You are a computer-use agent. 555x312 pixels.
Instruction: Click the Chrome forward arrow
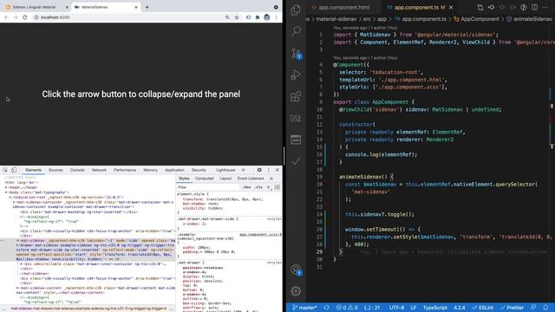(16, 17)
